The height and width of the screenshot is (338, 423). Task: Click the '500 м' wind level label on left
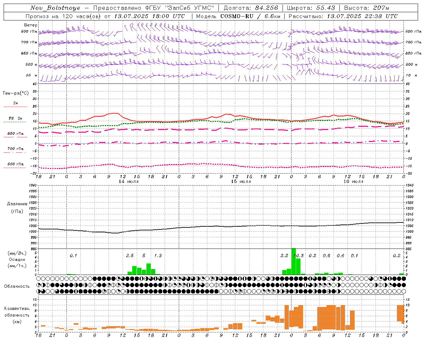[32, 64]
